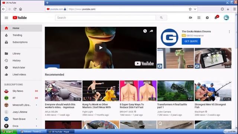The width and height of the screenshot is (238, 134).
Task: Click the browser forward arrow
Action: click(x=9, y=9)
